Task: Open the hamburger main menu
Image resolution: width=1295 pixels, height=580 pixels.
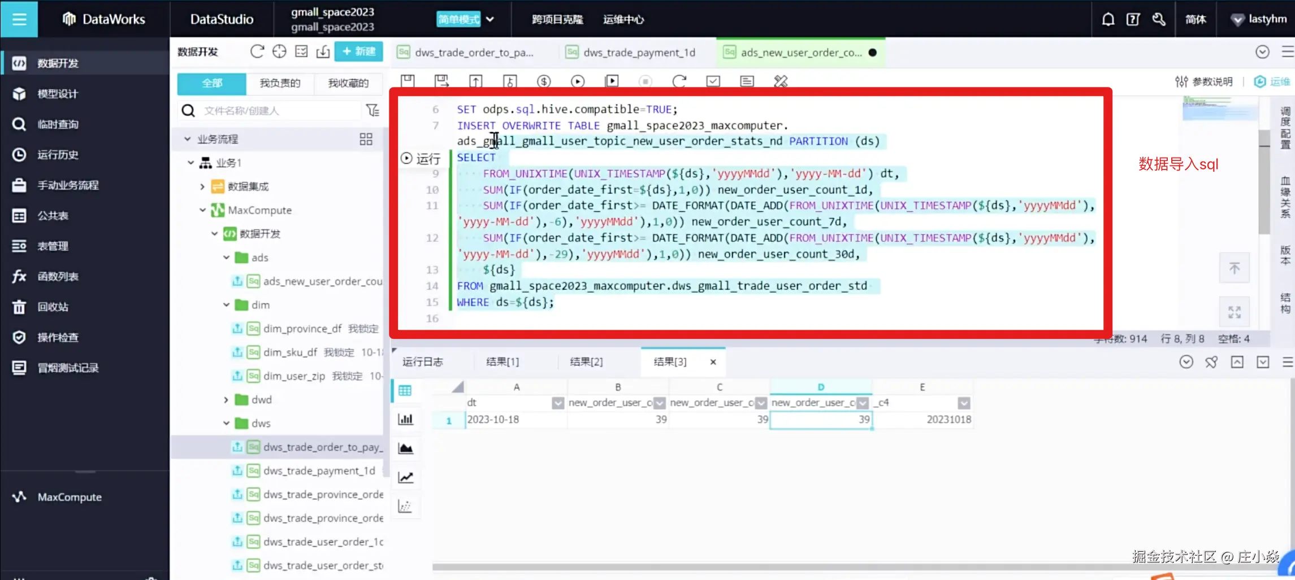Action: (19, 19)
